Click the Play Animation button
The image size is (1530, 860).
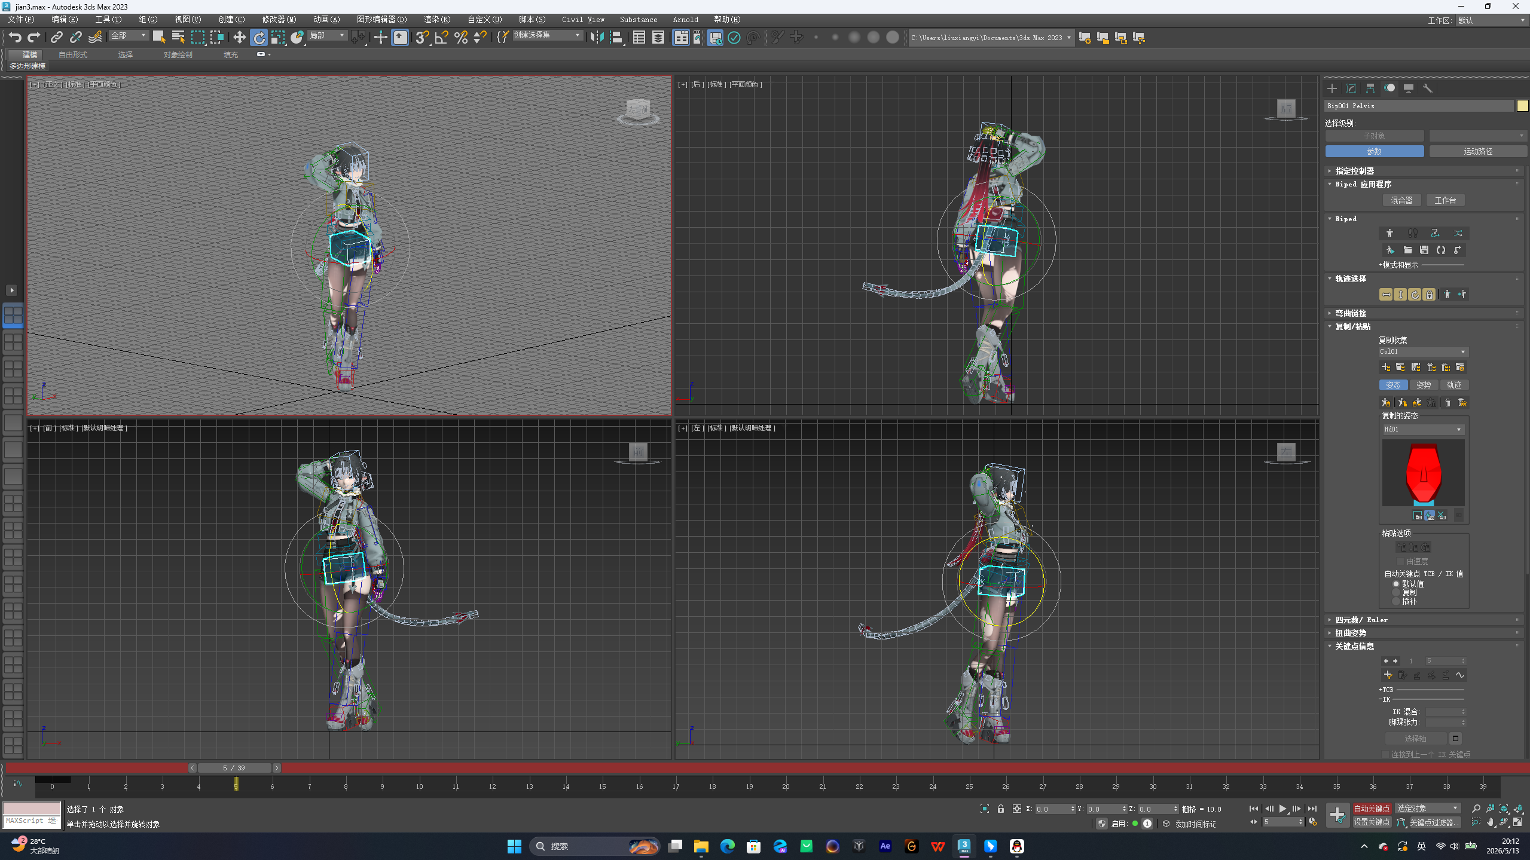[1282, 809]
